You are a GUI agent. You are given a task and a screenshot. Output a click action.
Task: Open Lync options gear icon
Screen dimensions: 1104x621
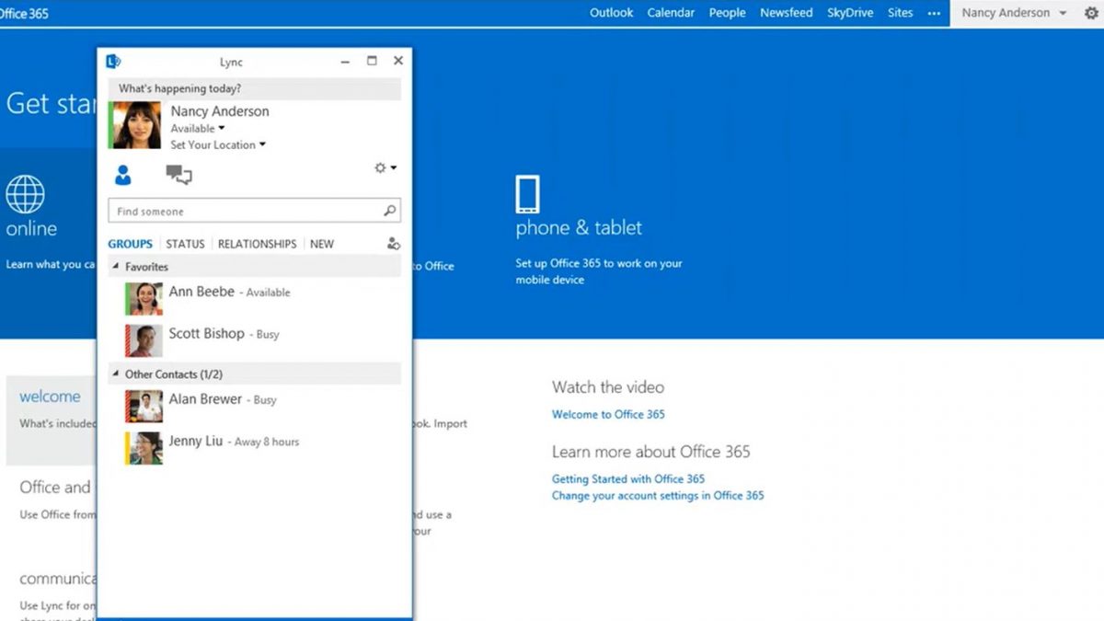coord(380,168)
